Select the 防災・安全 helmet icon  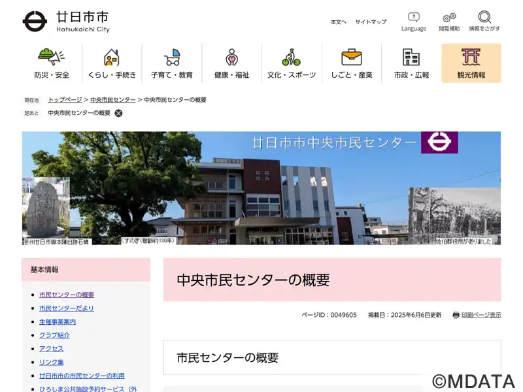coord(52,57)
